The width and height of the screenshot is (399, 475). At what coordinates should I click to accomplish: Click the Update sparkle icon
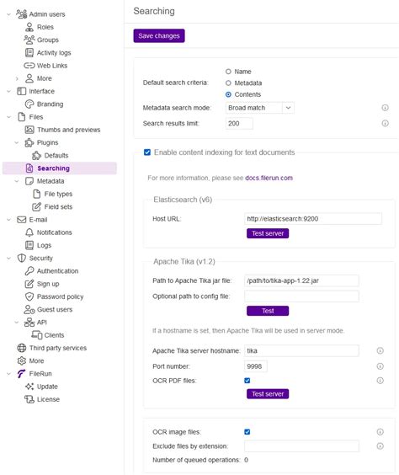(x=29, y=387)
